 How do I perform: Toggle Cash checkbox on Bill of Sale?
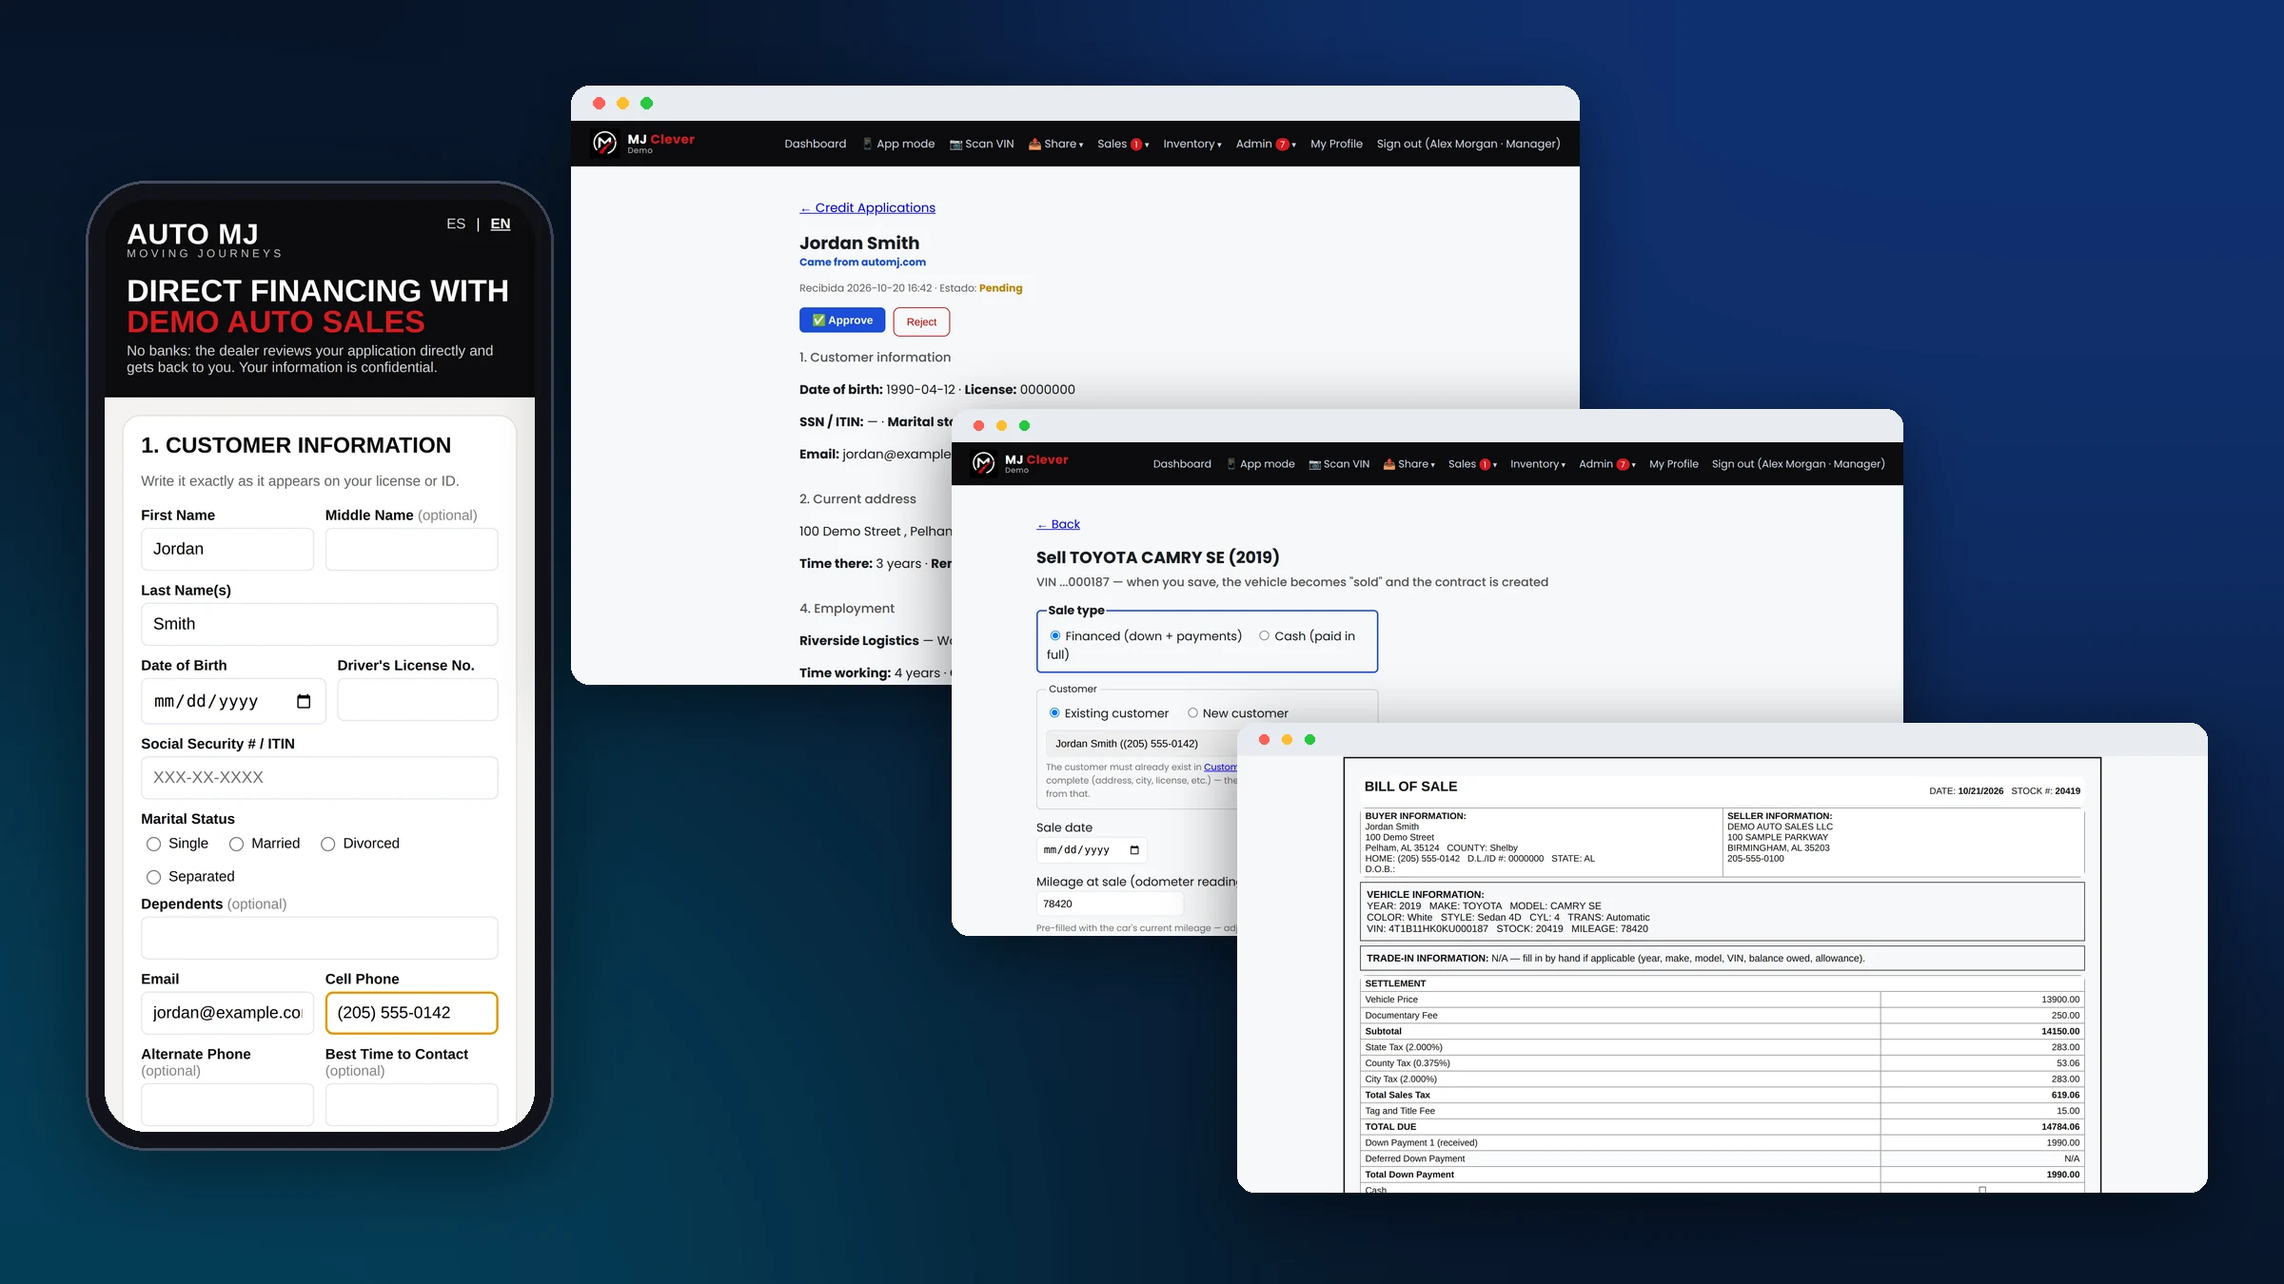point(1982,1189)
